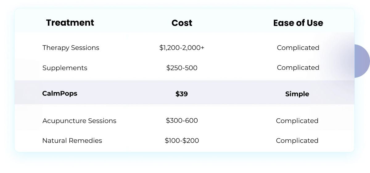The height and width of the screenshot is (173, 370).
Task: Click Complicated in the Therapy Sessions row
Action: click(298, 48)
